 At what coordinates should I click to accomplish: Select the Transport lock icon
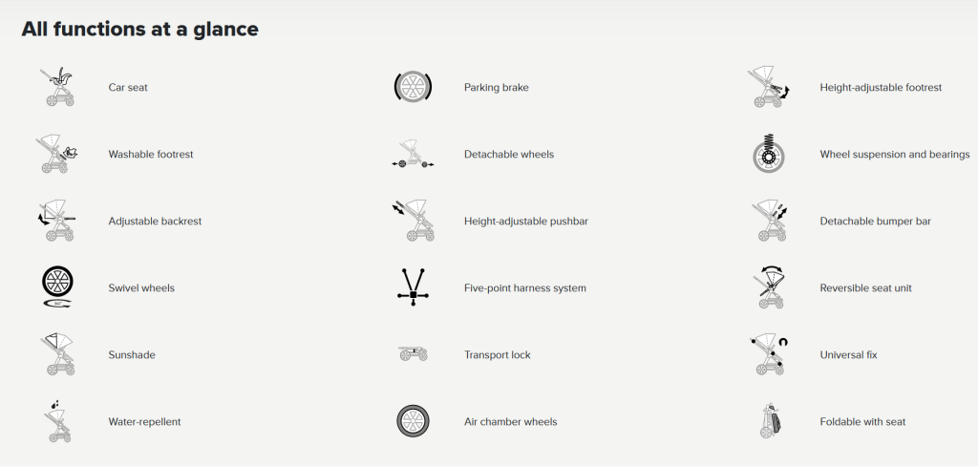pyautogui.click(x=413, y=354)
